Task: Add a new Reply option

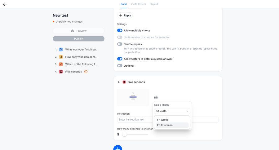Action: click(125, 15)
